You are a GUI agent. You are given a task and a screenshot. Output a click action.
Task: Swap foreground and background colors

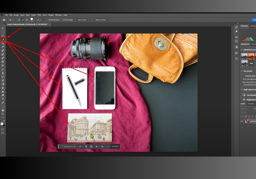tap(4, 121)
